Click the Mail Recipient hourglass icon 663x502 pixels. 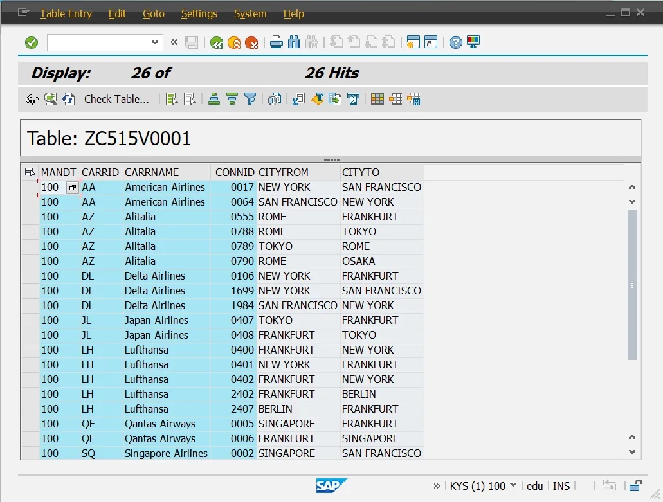(353, 99)
